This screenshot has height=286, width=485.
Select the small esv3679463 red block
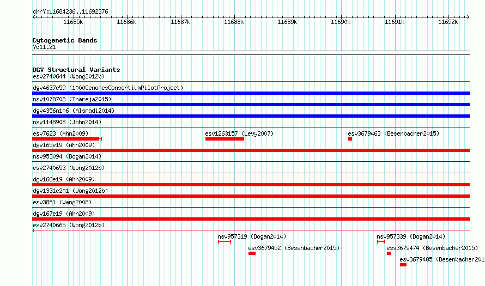pyautogui.click(x=350, y=139)
